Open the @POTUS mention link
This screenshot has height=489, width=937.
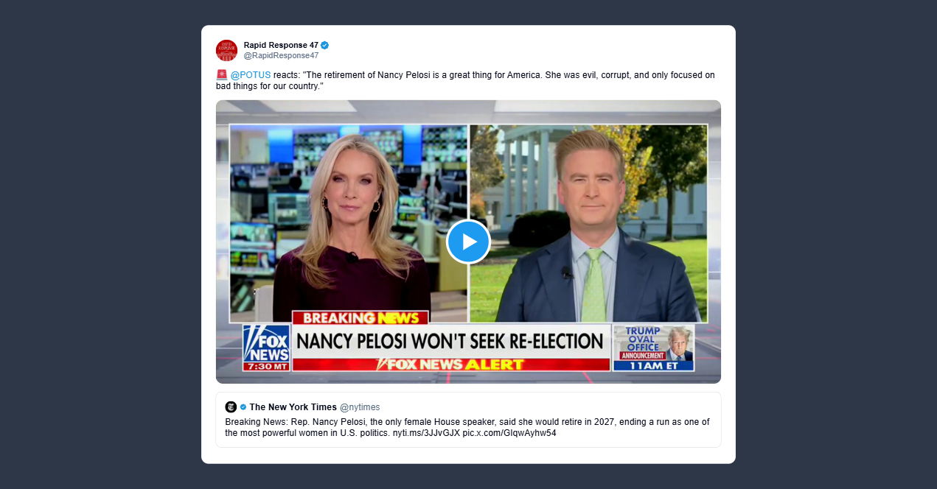tap(251, 75)
